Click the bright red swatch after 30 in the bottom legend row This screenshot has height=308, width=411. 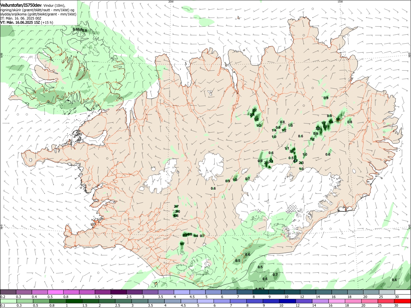pos(402,301)
